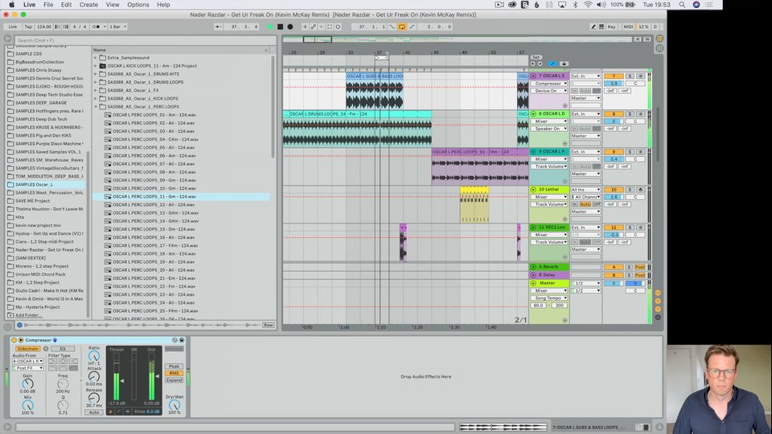Open the Master Song Tempo dropdown
Screen dimensions: 772x434
tap(550, 298)
